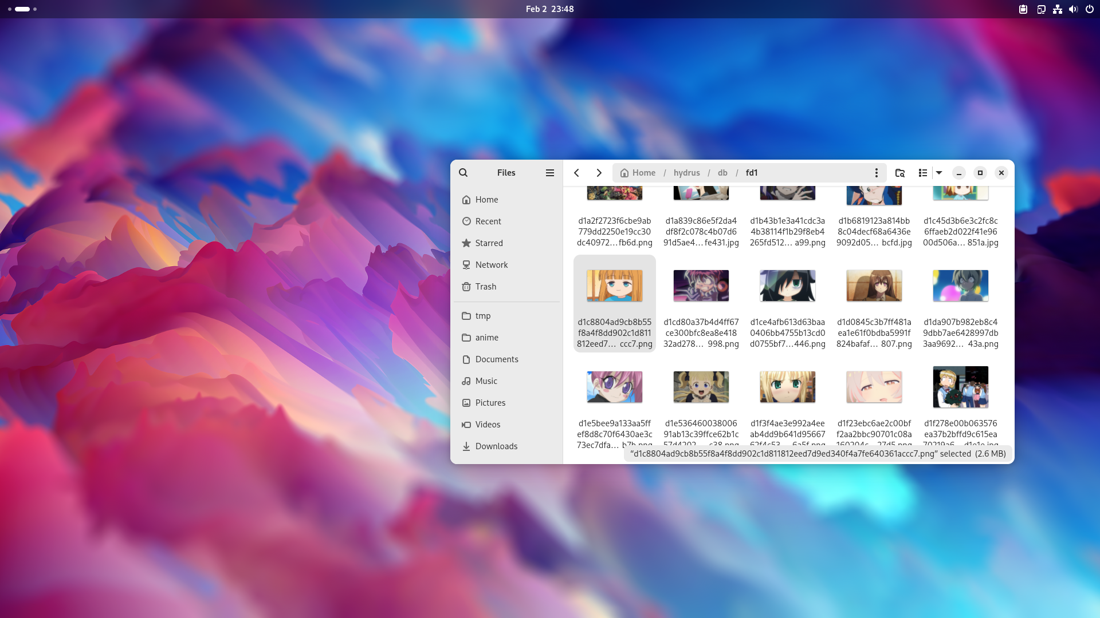This screenshot has height=618, width=1100.
Task: Select thumbnail of file d1f278e00b063576
Action: tap(961, 387)
